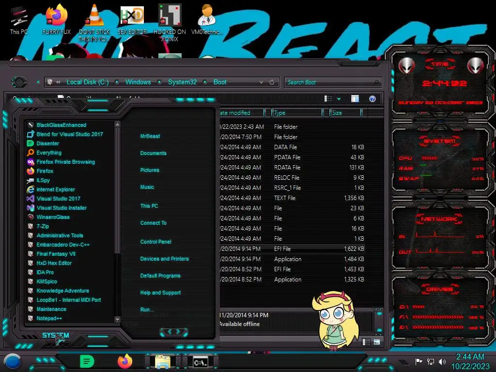Go to System32 breadcrumb
The image size is (496, 372).
coord(182,82)
